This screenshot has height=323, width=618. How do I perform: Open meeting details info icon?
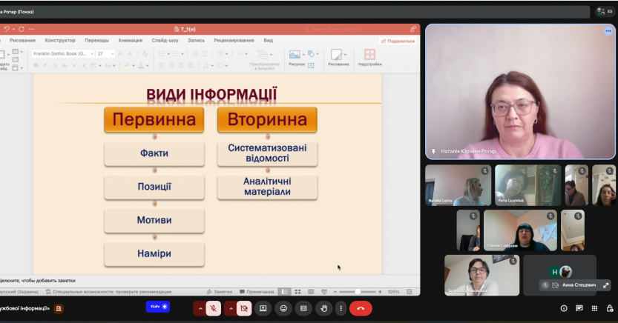pyautogui.click(x=563, y=308)
